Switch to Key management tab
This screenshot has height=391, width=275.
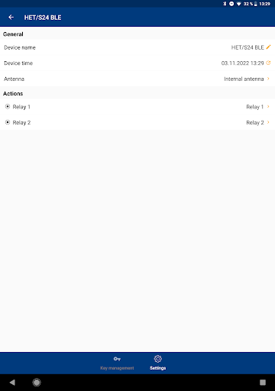click(117, 363)
